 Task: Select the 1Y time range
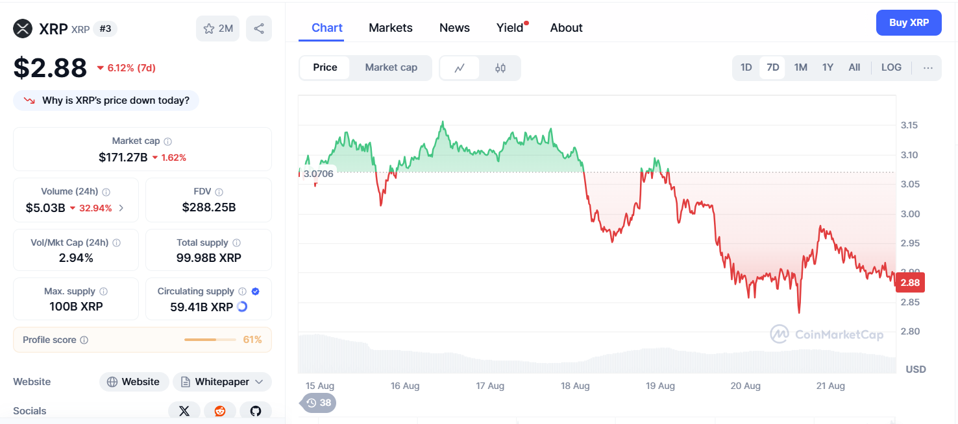828,67
